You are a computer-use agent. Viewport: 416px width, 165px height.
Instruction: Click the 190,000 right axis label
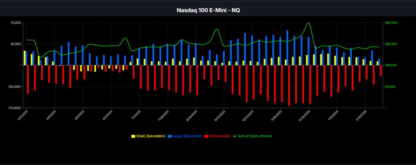click(391, 65)
